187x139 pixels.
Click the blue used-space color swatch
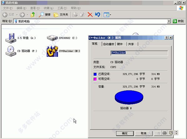[x=95, y=74]
